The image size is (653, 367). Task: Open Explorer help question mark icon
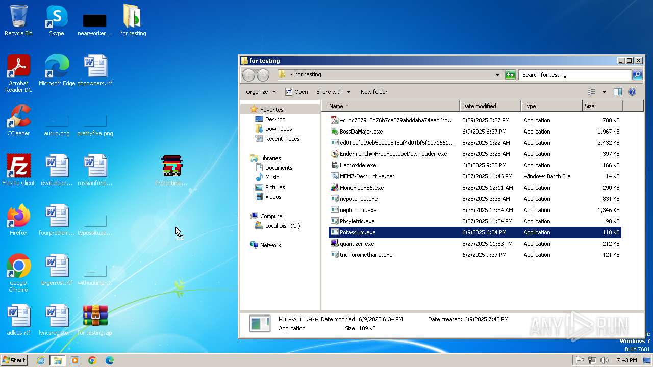click(x=632, y=92)
